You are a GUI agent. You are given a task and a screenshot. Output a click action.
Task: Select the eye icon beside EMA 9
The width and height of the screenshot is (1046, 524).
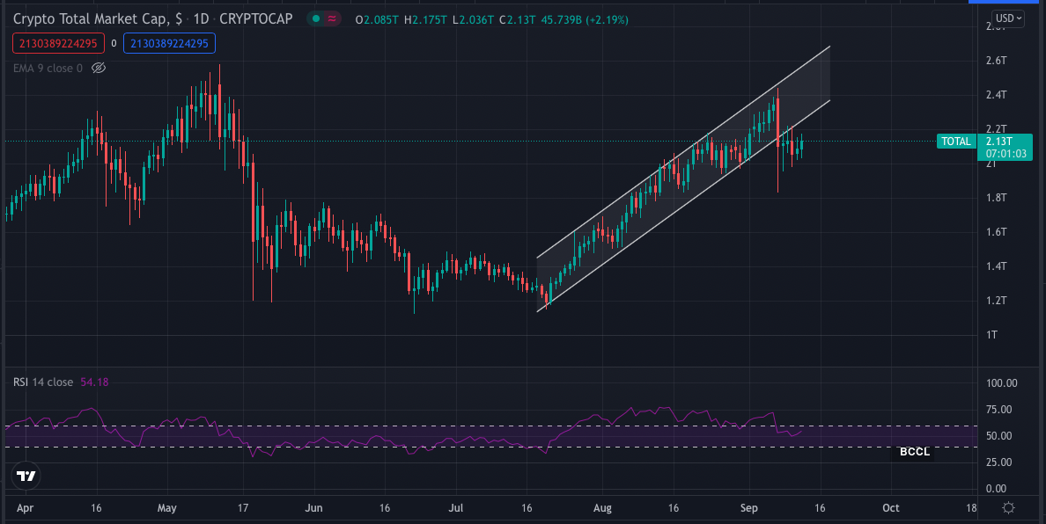pyautogui.click(x=99, y=68)
